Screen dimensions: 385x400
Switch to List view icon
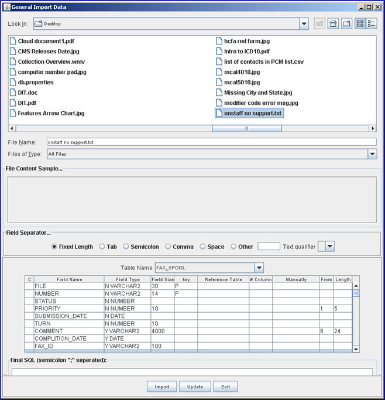coord(360,24)
